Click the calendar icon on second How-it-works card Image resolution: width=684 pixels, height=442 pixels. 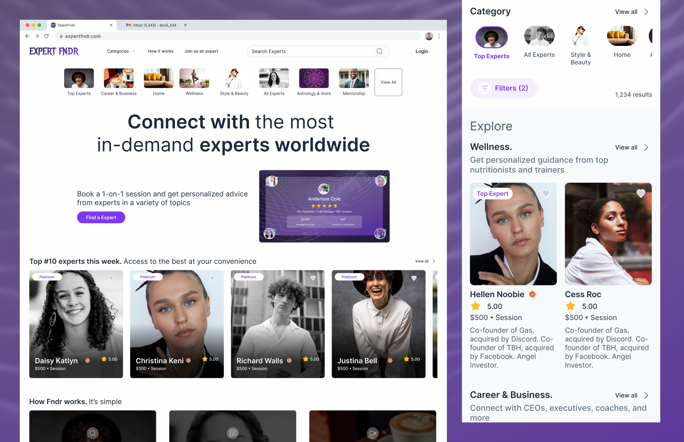233,433
